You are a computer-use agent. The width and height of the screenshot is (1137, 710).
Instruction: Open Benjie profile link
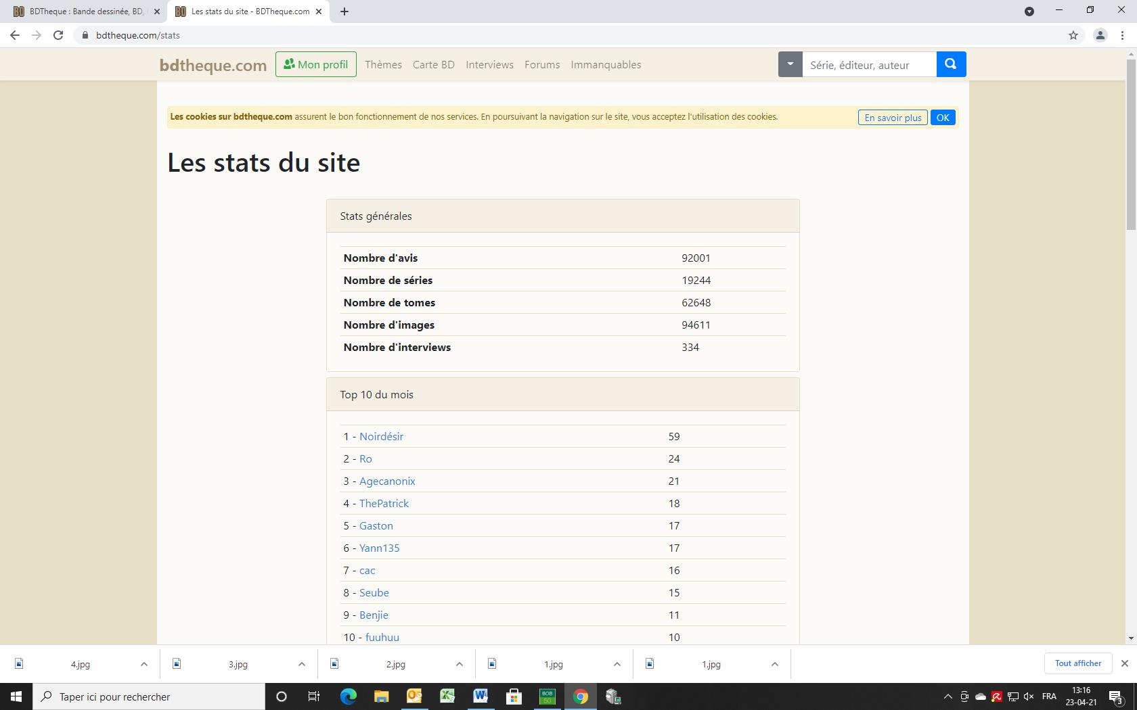pyautogui.click(x=374, y=615)
